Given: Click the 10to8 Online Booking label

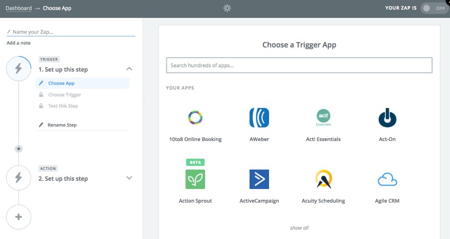Looking at the screenshot, I should 196,139.
